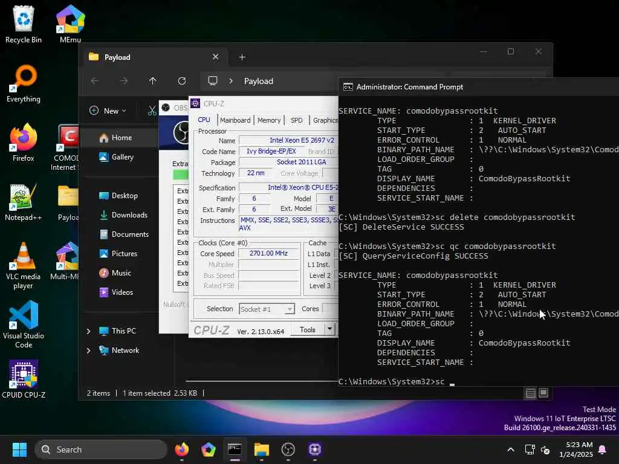Click the Cut scissors icon in Explorer

click(x=152, y=111)
